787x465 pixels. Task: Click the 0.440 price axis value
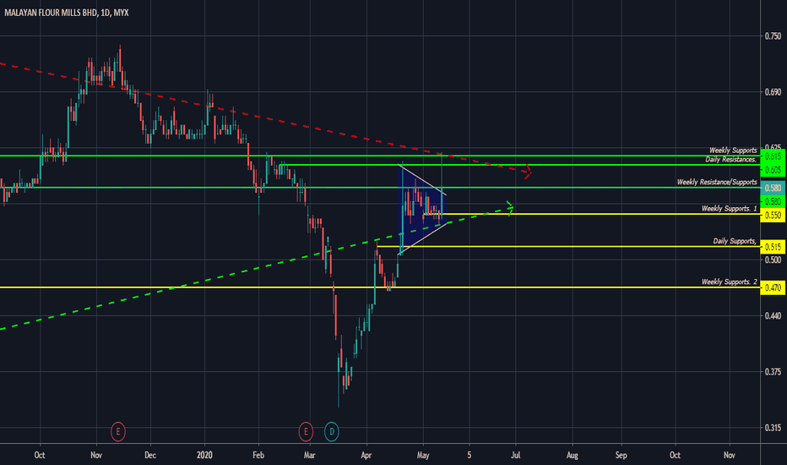773,315
